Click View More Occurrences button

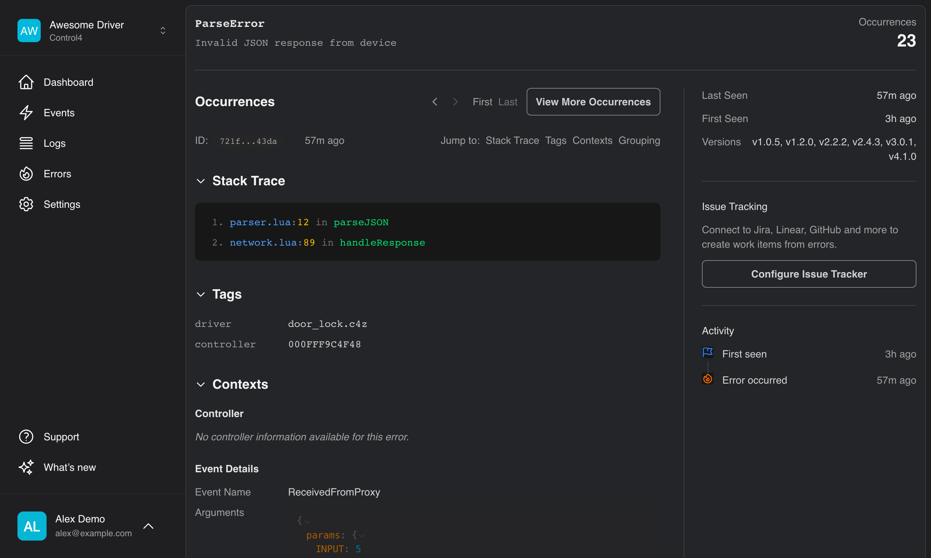click(x=593, y=101)
